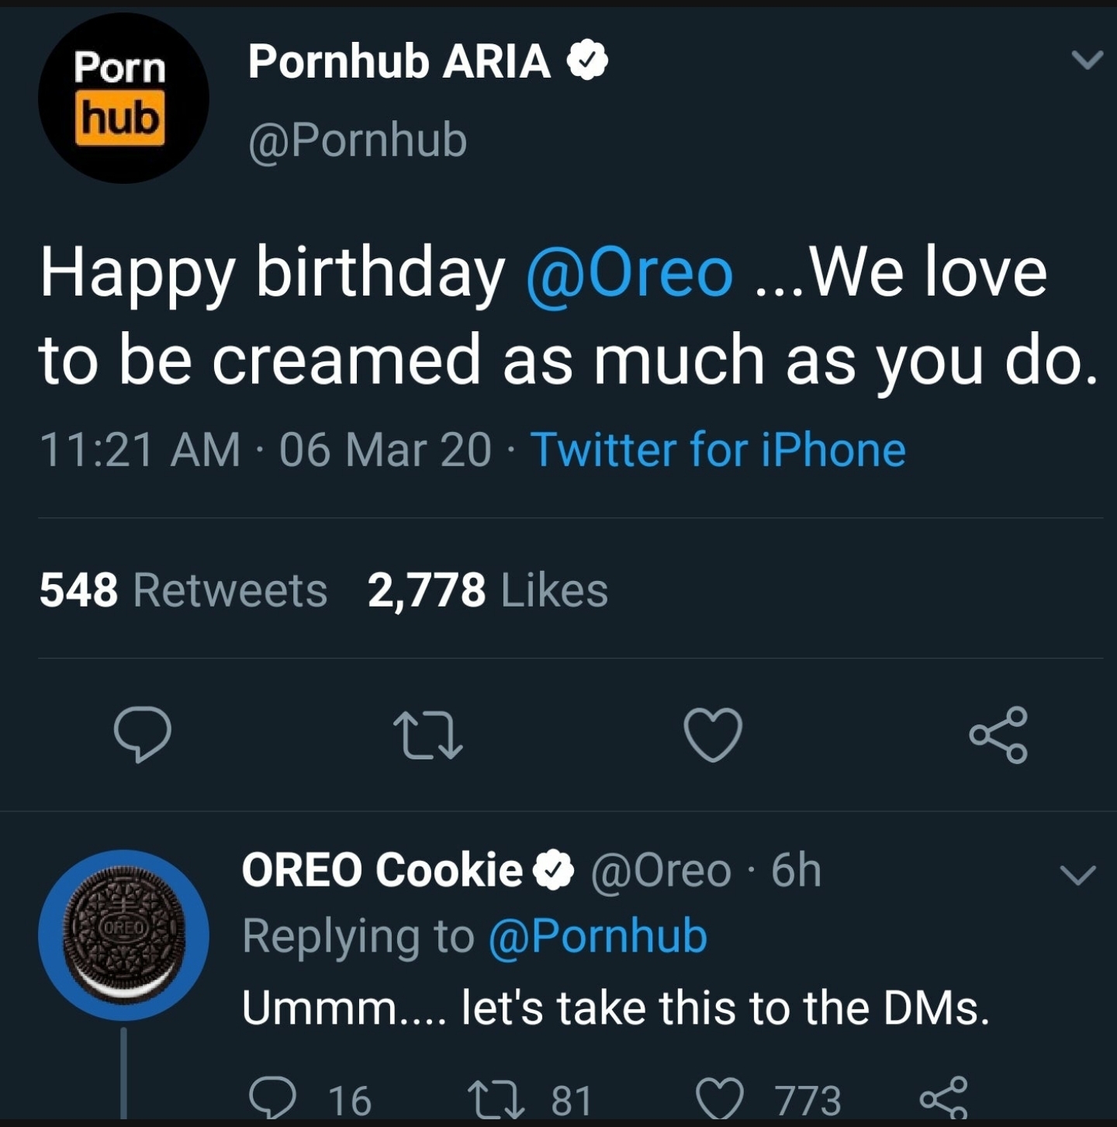
Task: Open the main tweet author avatar
Action: [x=123, y=98]
